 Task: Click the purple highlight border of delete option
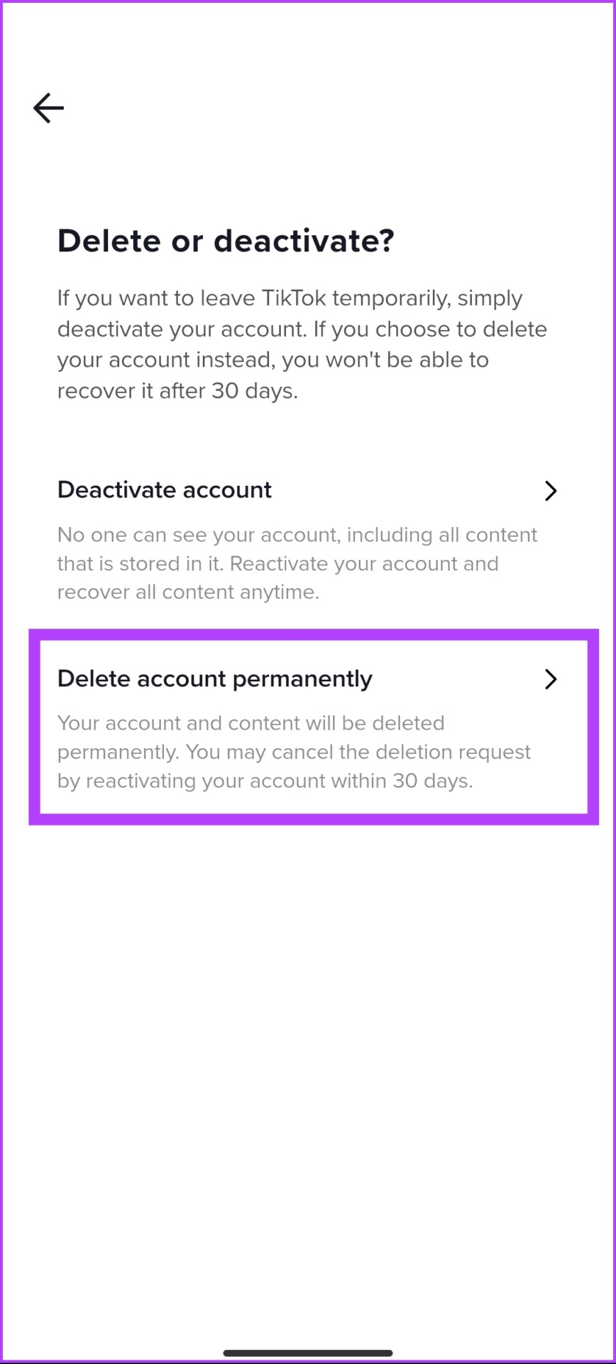tap(314, 634)
